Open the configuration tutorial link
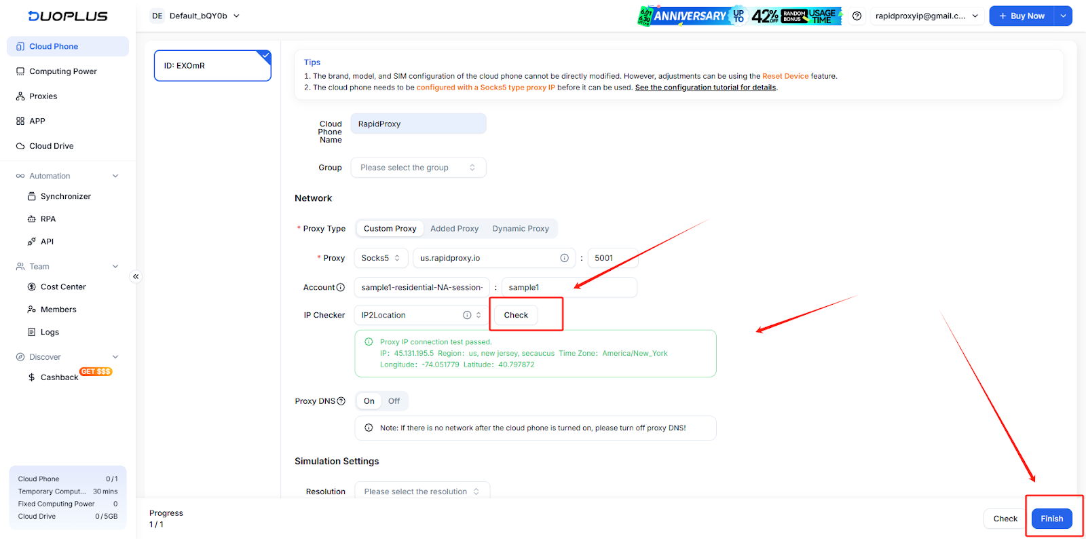 (705, 88)
